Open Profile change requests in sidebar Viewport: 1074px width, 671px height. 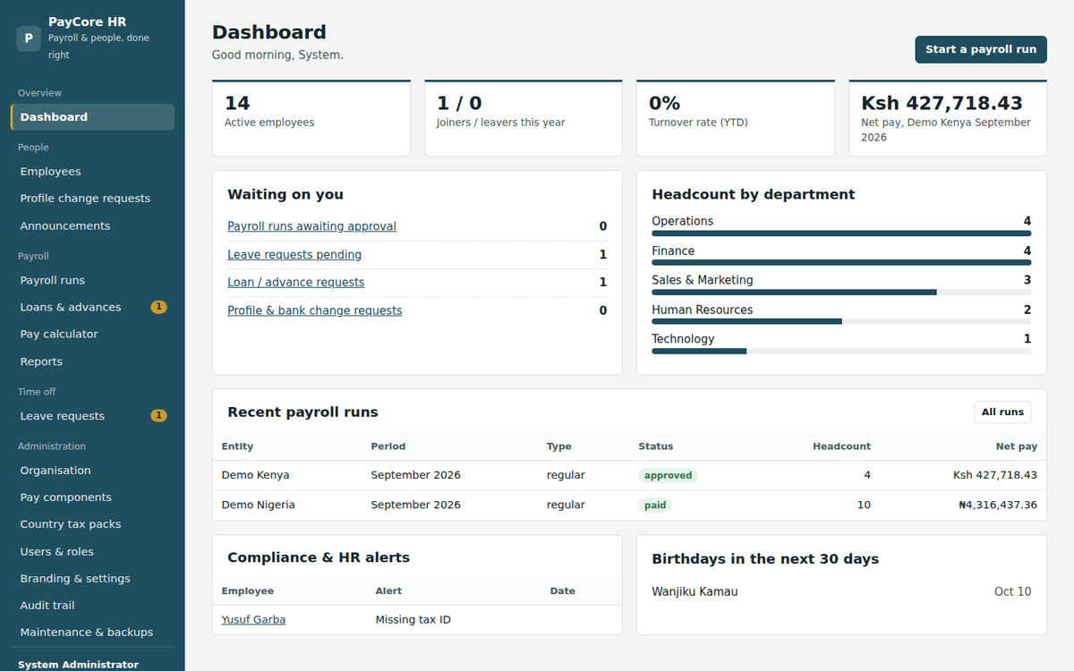tap(92, 199)
